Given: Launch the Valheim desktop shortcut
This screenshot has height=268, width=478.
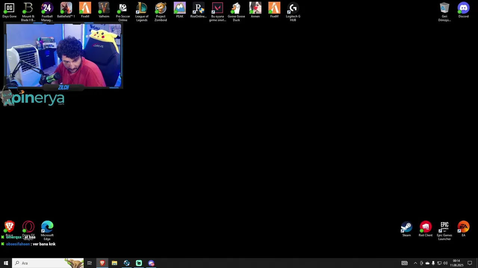Looking at the screenshot, I should (x=104, y=10).
